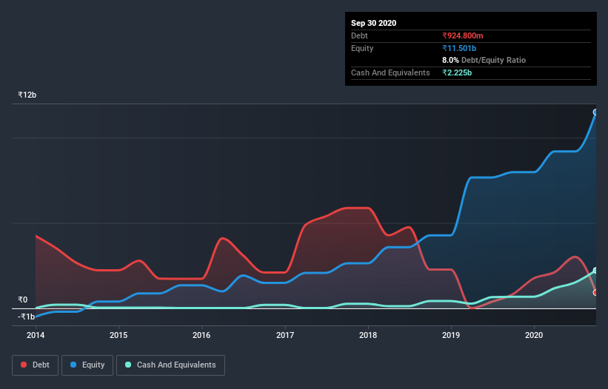Screen dimensions: 608x389
Task: Click the teal Cash endpoint marker on the chart
Action: 595,270
